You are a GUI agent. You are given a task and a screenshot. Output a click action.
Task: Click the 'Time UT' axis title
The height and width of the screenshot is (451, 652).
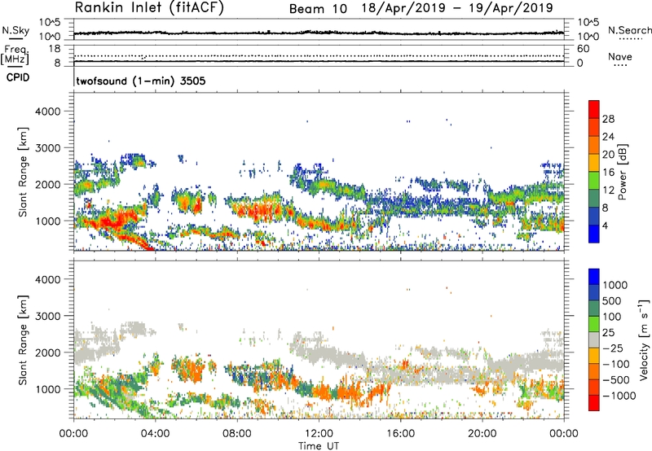(x=319, y=446)
